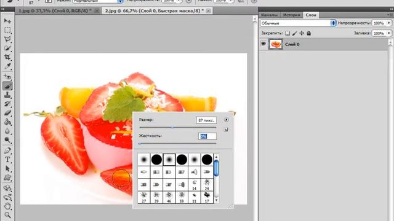The height and width of the screenshot is (221, 394).
Task: Toggle lock transparent pixels for layer
Action: [287, 33]
